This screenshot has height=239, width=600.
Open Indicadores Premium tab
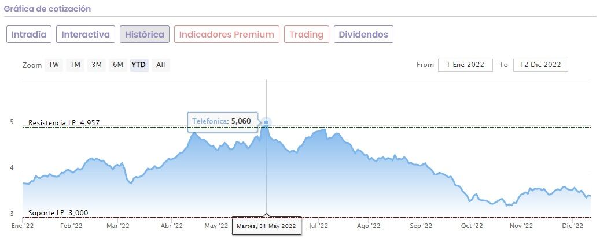(227, 34)
